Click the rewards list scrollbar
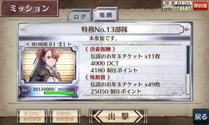Screen dimensions: 209x125 coord(188,70)
